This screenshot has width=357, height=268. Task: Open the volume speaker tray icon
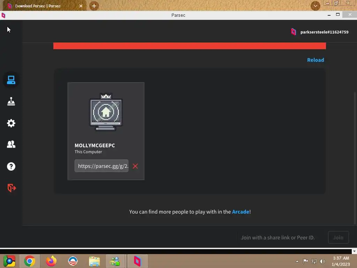[x=322, y=261]
